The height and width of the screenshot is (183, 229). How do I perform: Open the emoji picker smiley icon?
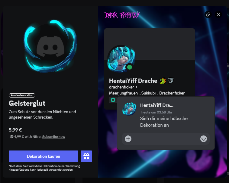click(x=203, y=139)
